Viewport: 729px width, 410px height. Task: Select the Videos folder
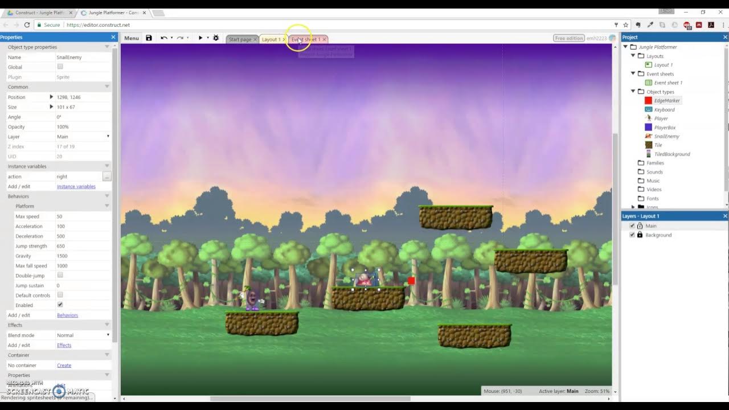pyautogui.click(x=654, y=190)
